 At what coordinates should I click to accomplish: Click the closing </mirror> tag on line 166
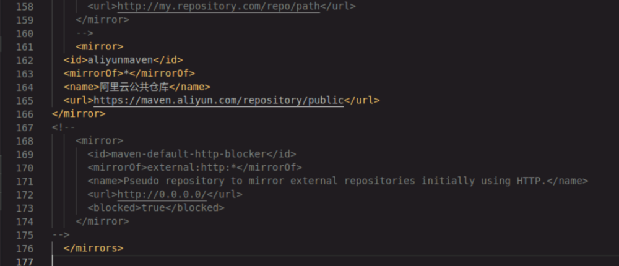point(79,114)
